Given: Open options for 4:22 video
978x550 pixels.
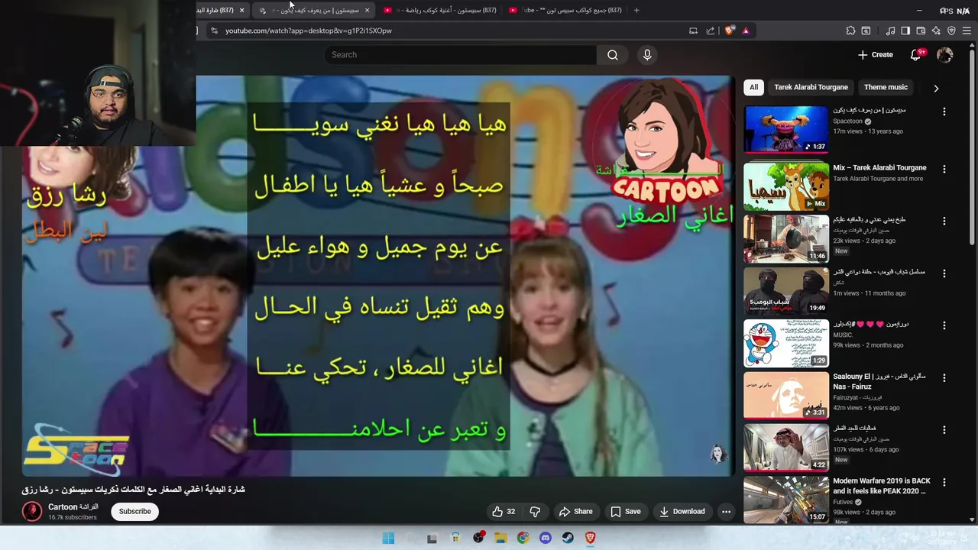Looking at the screenshot, I should 944,430.
